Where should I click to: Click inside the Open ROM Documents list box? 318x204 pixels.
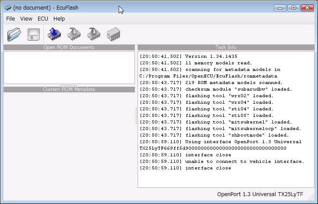(x=69, y=67)
